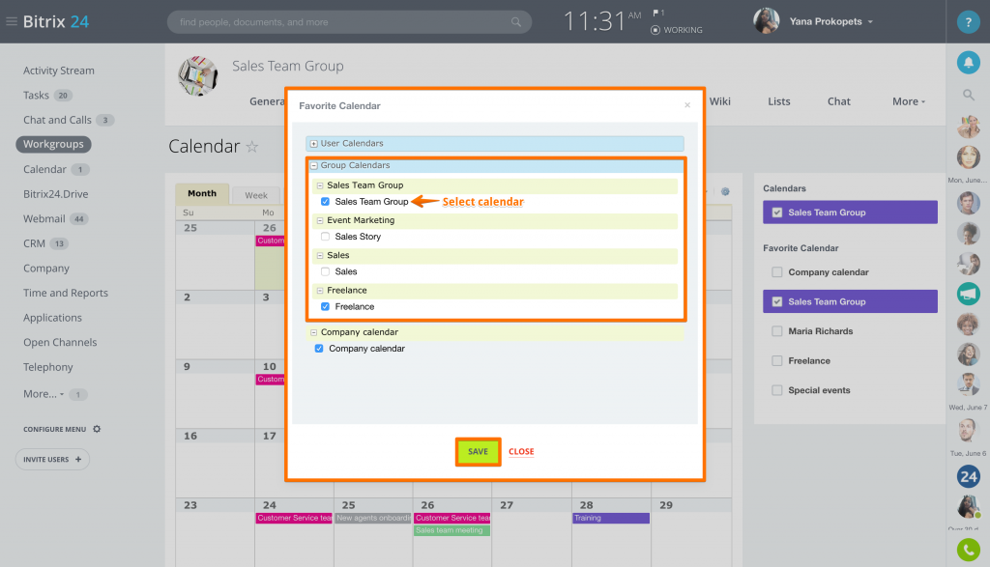990x567 pixels.
Task: Collapse the Sales subsection
Action: coord(320,255)
